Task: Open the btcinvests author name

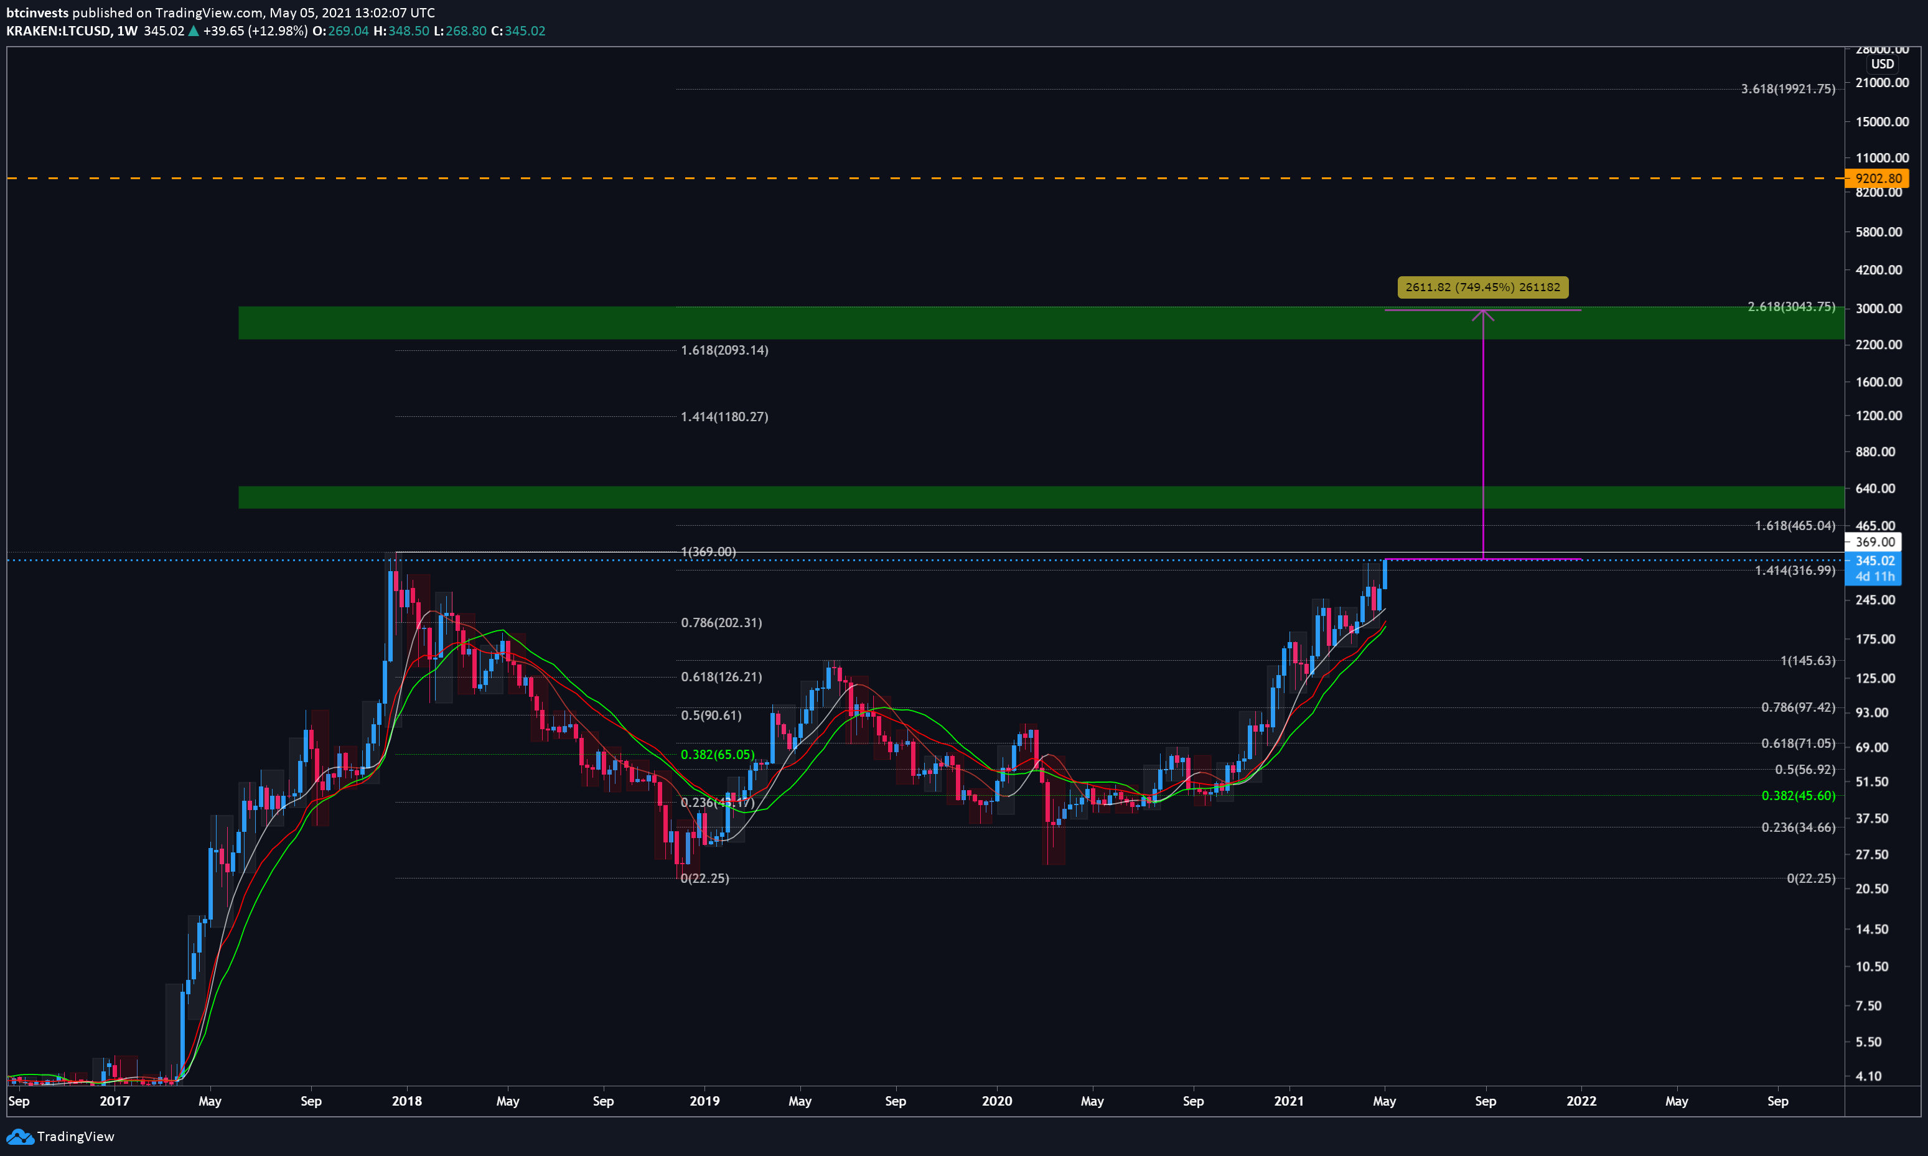Action: pos(37,12)
